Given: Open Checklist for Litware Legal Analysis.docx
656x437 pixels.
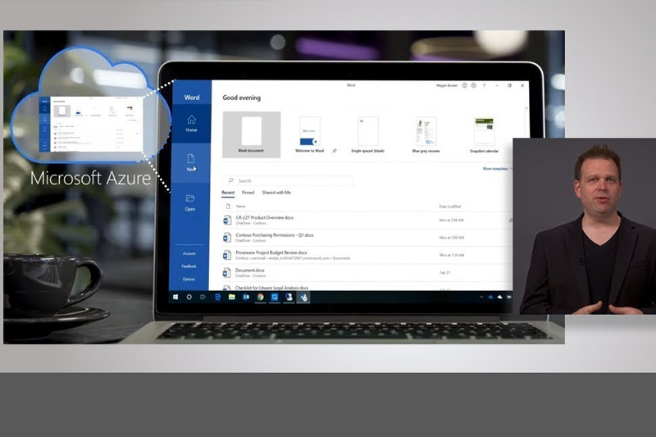Looking at the screenshot, I should pyautogui.click(x=272, y=288).
